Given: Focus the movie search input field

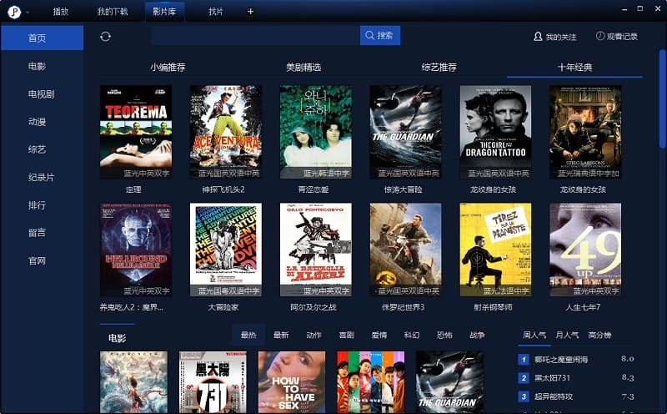Looking at the screenshot, I should pyautogui.click(x=255, y=35).
